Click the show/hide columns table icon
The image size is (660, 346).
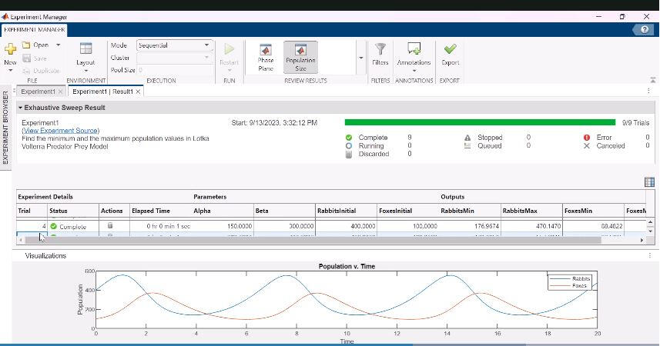(x=648, y=182)
